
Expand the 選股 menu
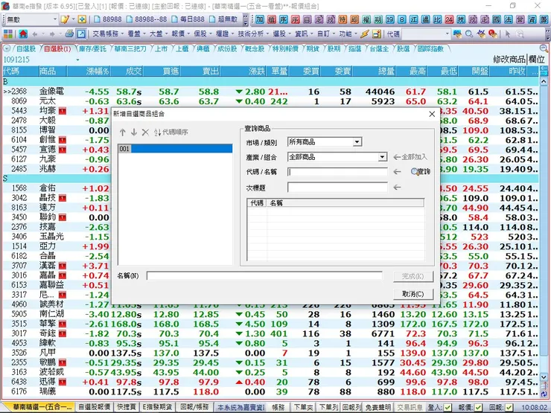tap(281, 33)
